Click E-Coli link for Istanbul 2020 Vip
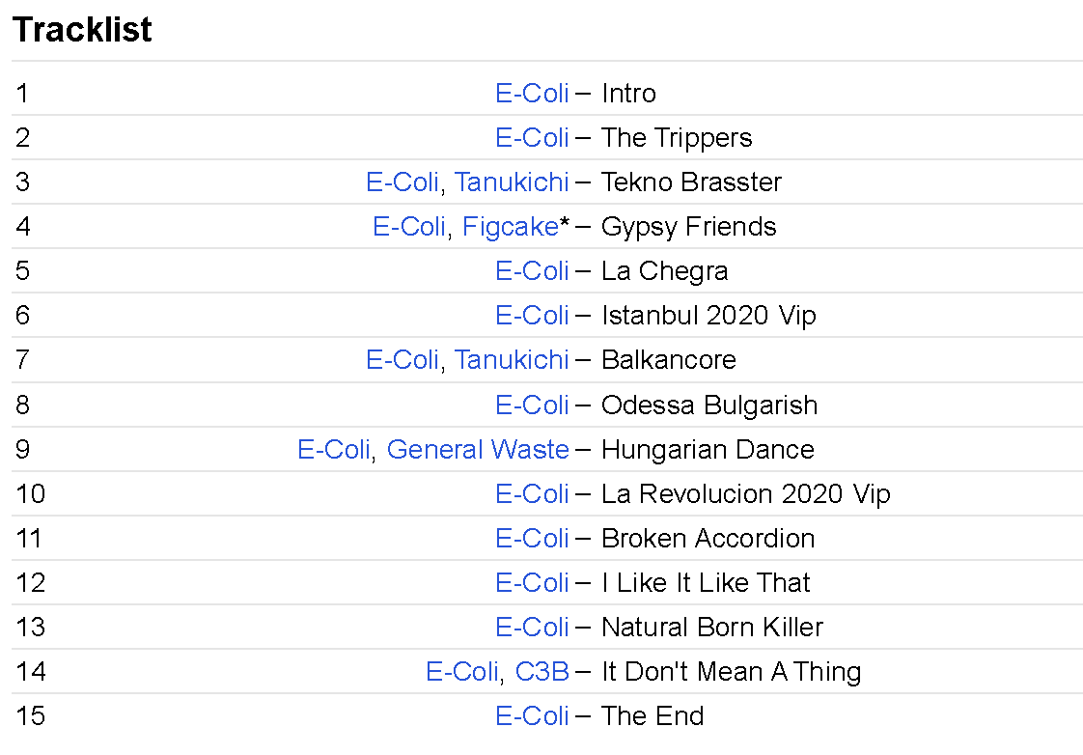The height and width of the screenshot is (755, 1083). (532, 316)
